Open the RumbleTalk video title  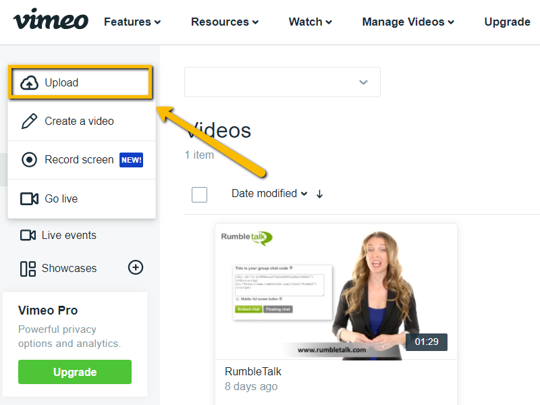(x=252, y=372)
